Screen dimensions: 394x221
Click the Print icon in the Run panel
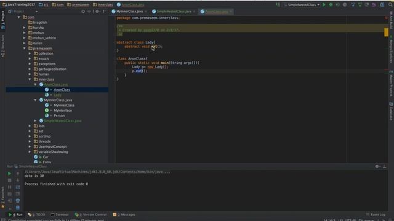[x=18, y=201]
